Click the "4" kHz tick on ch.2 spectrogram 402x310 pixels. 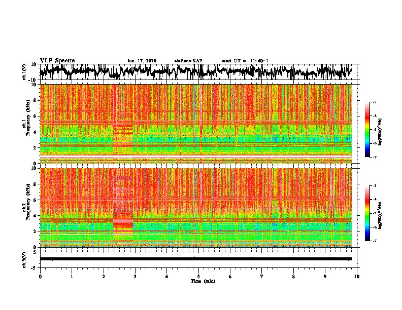[x=35, y=216]
